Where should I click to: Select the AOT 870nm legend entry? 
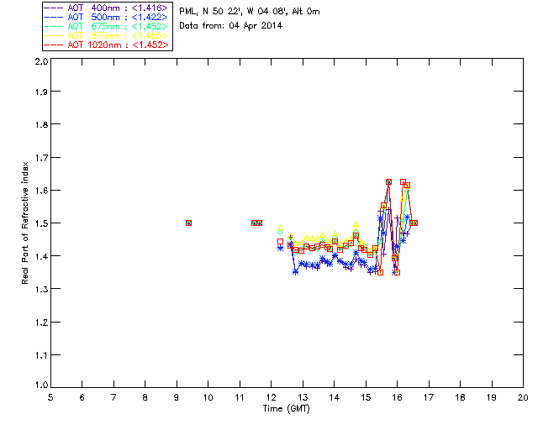[x=107, y=35]
